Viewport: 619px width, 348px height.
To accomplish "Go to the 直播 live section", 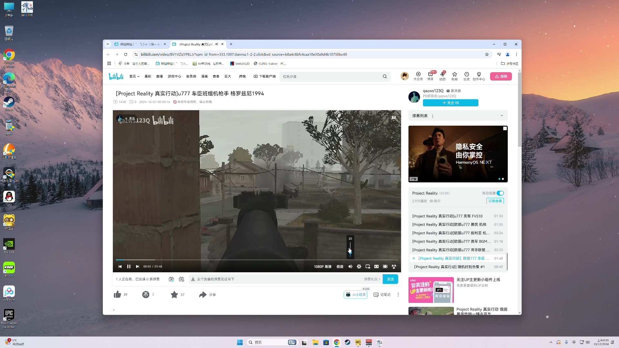I will pyautogui.click(x=159, y=76).
